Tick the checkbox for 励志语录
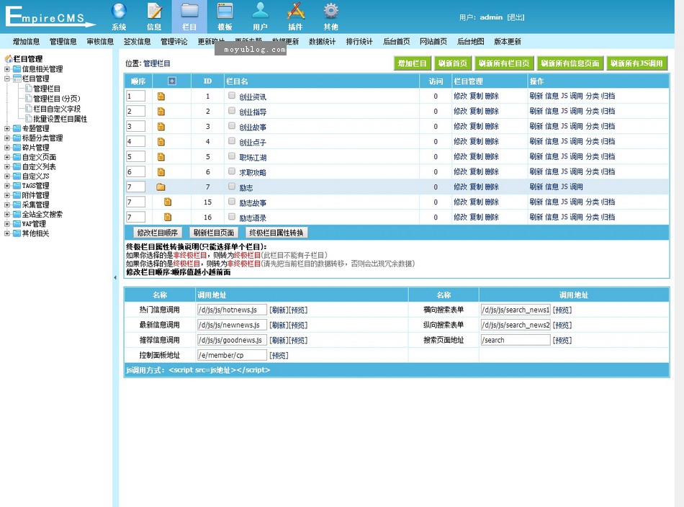Viewport: 684px width, 507px height. (232, 217)
